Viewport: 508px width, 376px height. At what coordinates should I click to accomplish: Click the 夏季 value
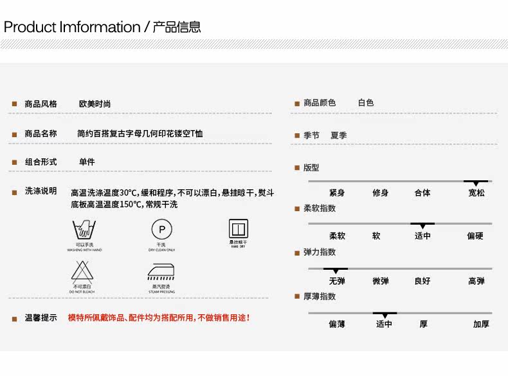(x=338, y=135)
